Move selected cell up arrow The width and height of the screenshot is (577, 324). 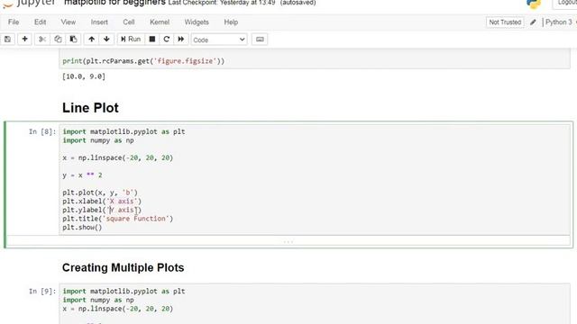[x=91, y=40]
